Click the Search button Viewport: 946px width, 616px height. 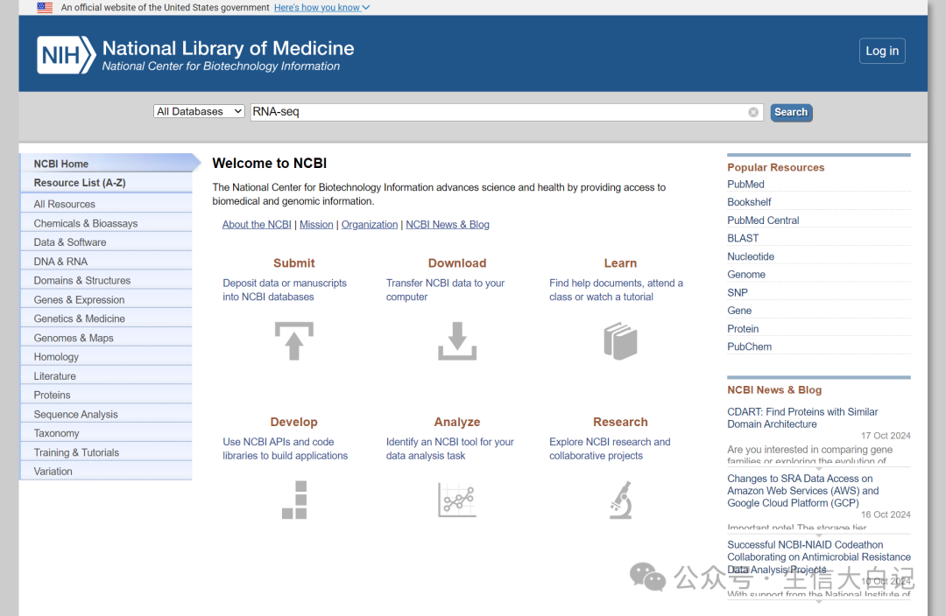(x=791, y=112)
